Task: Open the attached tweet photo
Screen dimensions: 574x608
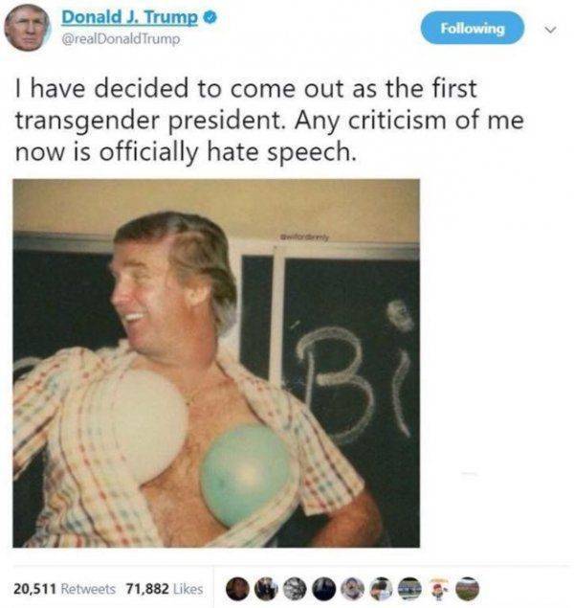Action: click(216, 363)
